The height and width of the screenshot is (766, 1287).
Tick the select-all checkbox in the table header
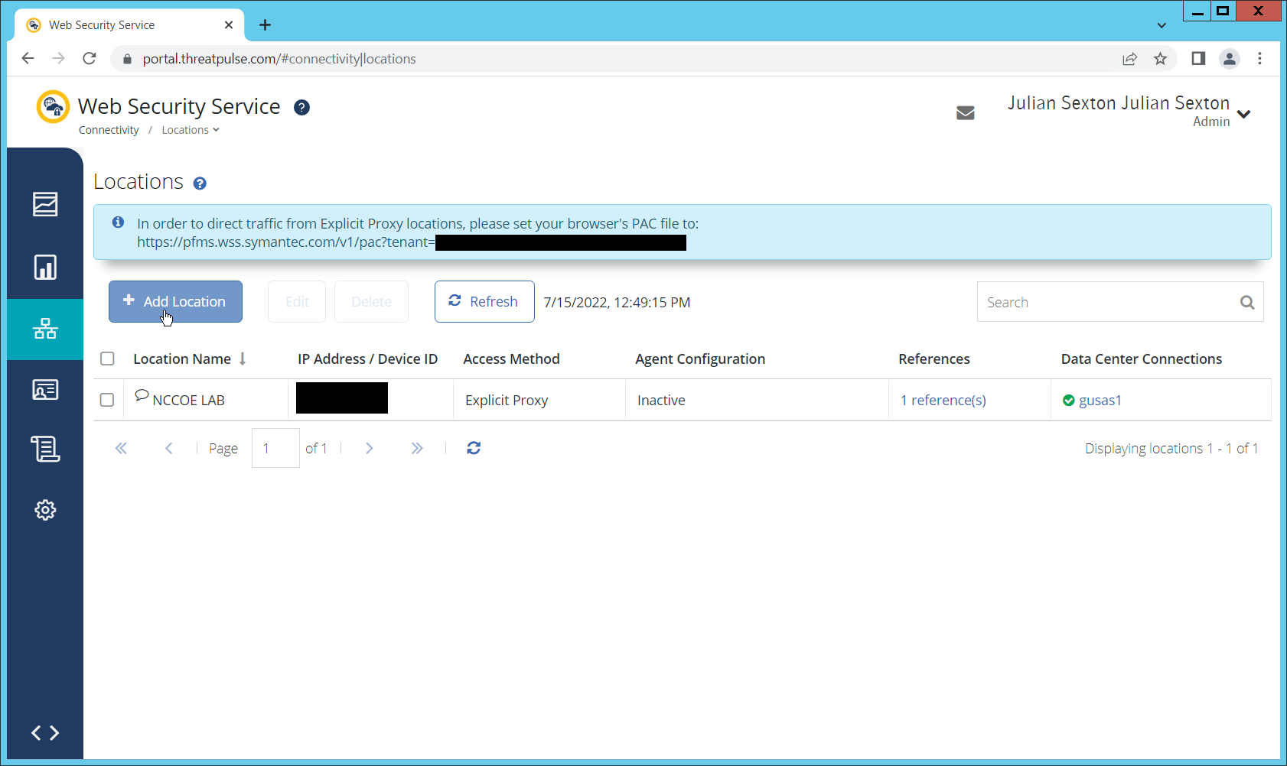click(x=107, y=359)
